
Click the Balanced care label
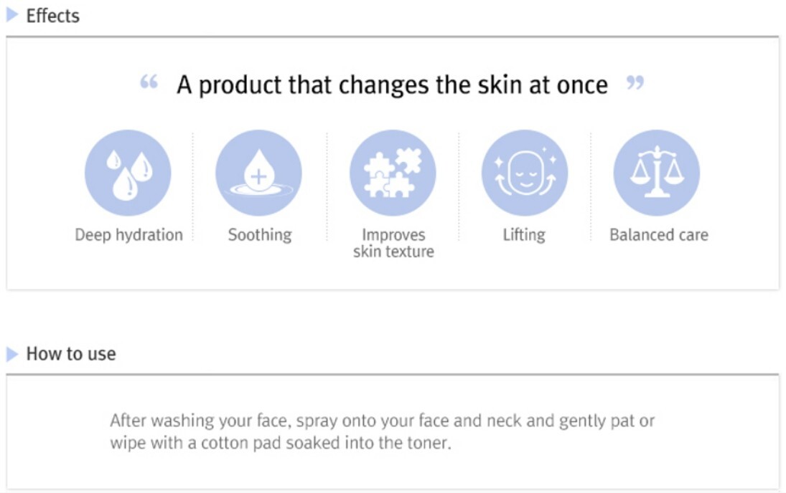coord(659,235)
